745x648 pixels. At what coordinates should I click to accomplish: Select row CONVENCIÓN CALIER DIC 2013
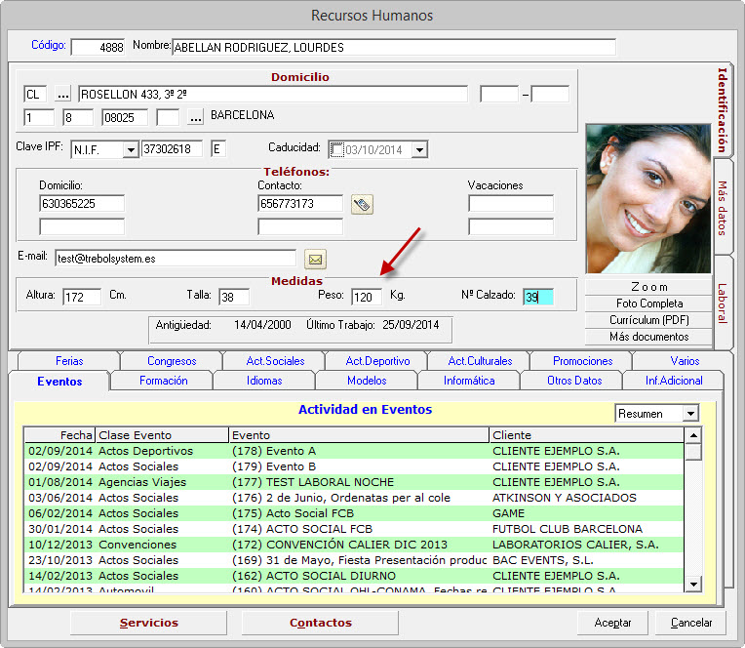coord(354,545)
